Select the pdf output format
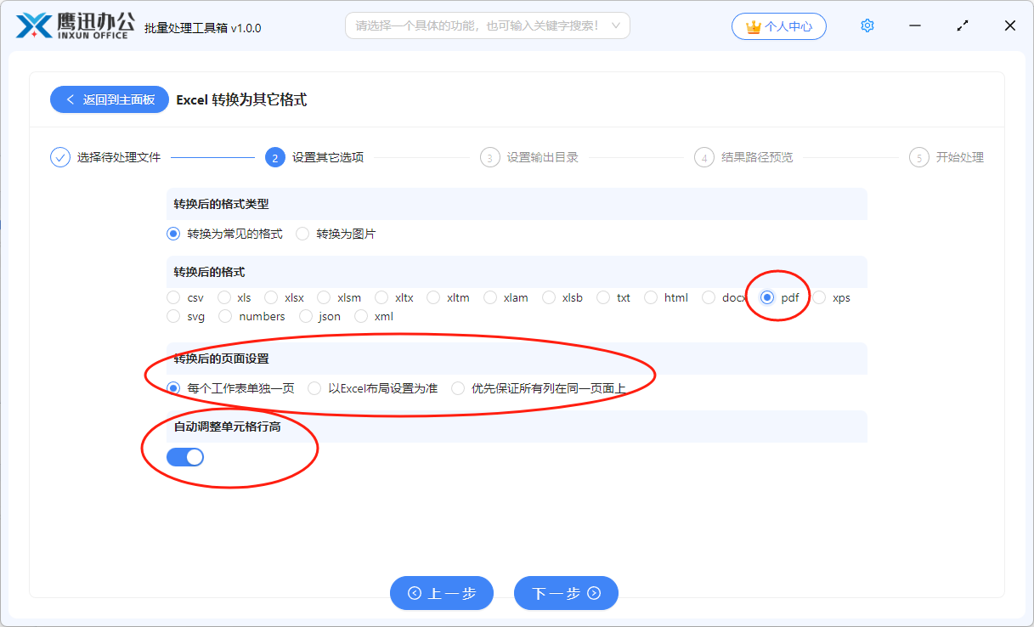The image size is (1034, 627). point(767,297)
